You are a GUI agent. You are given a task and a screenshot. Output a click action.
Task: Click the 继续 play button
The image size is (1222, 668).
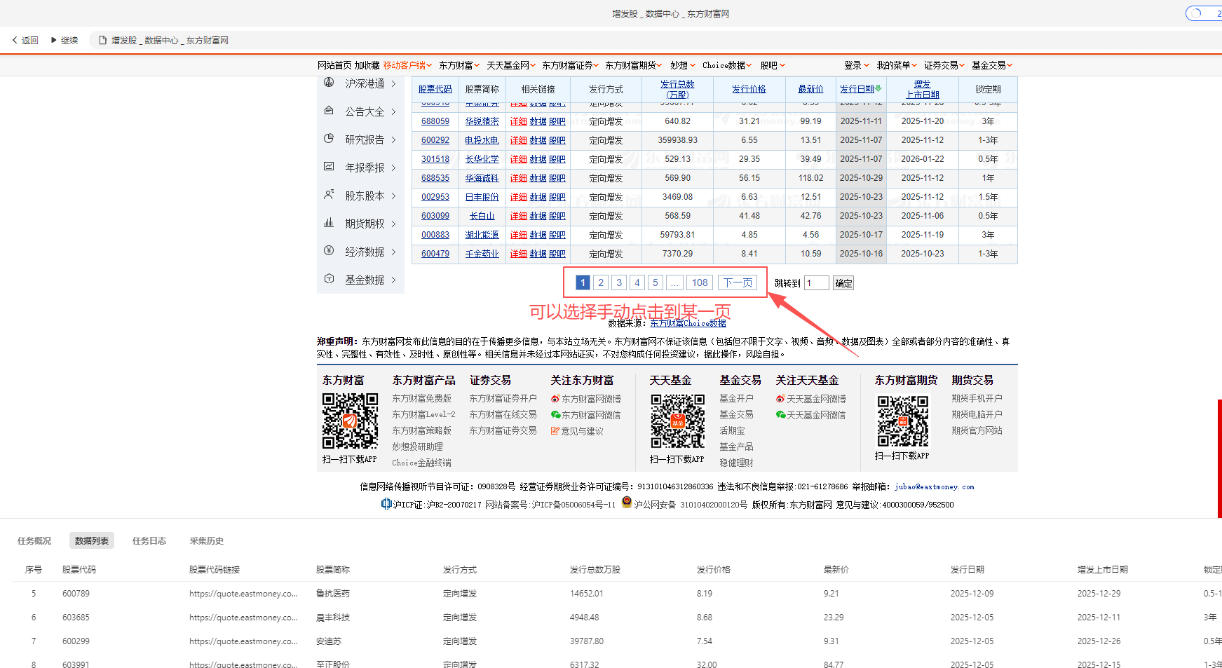pyautogui.click(x=64, y=41)
